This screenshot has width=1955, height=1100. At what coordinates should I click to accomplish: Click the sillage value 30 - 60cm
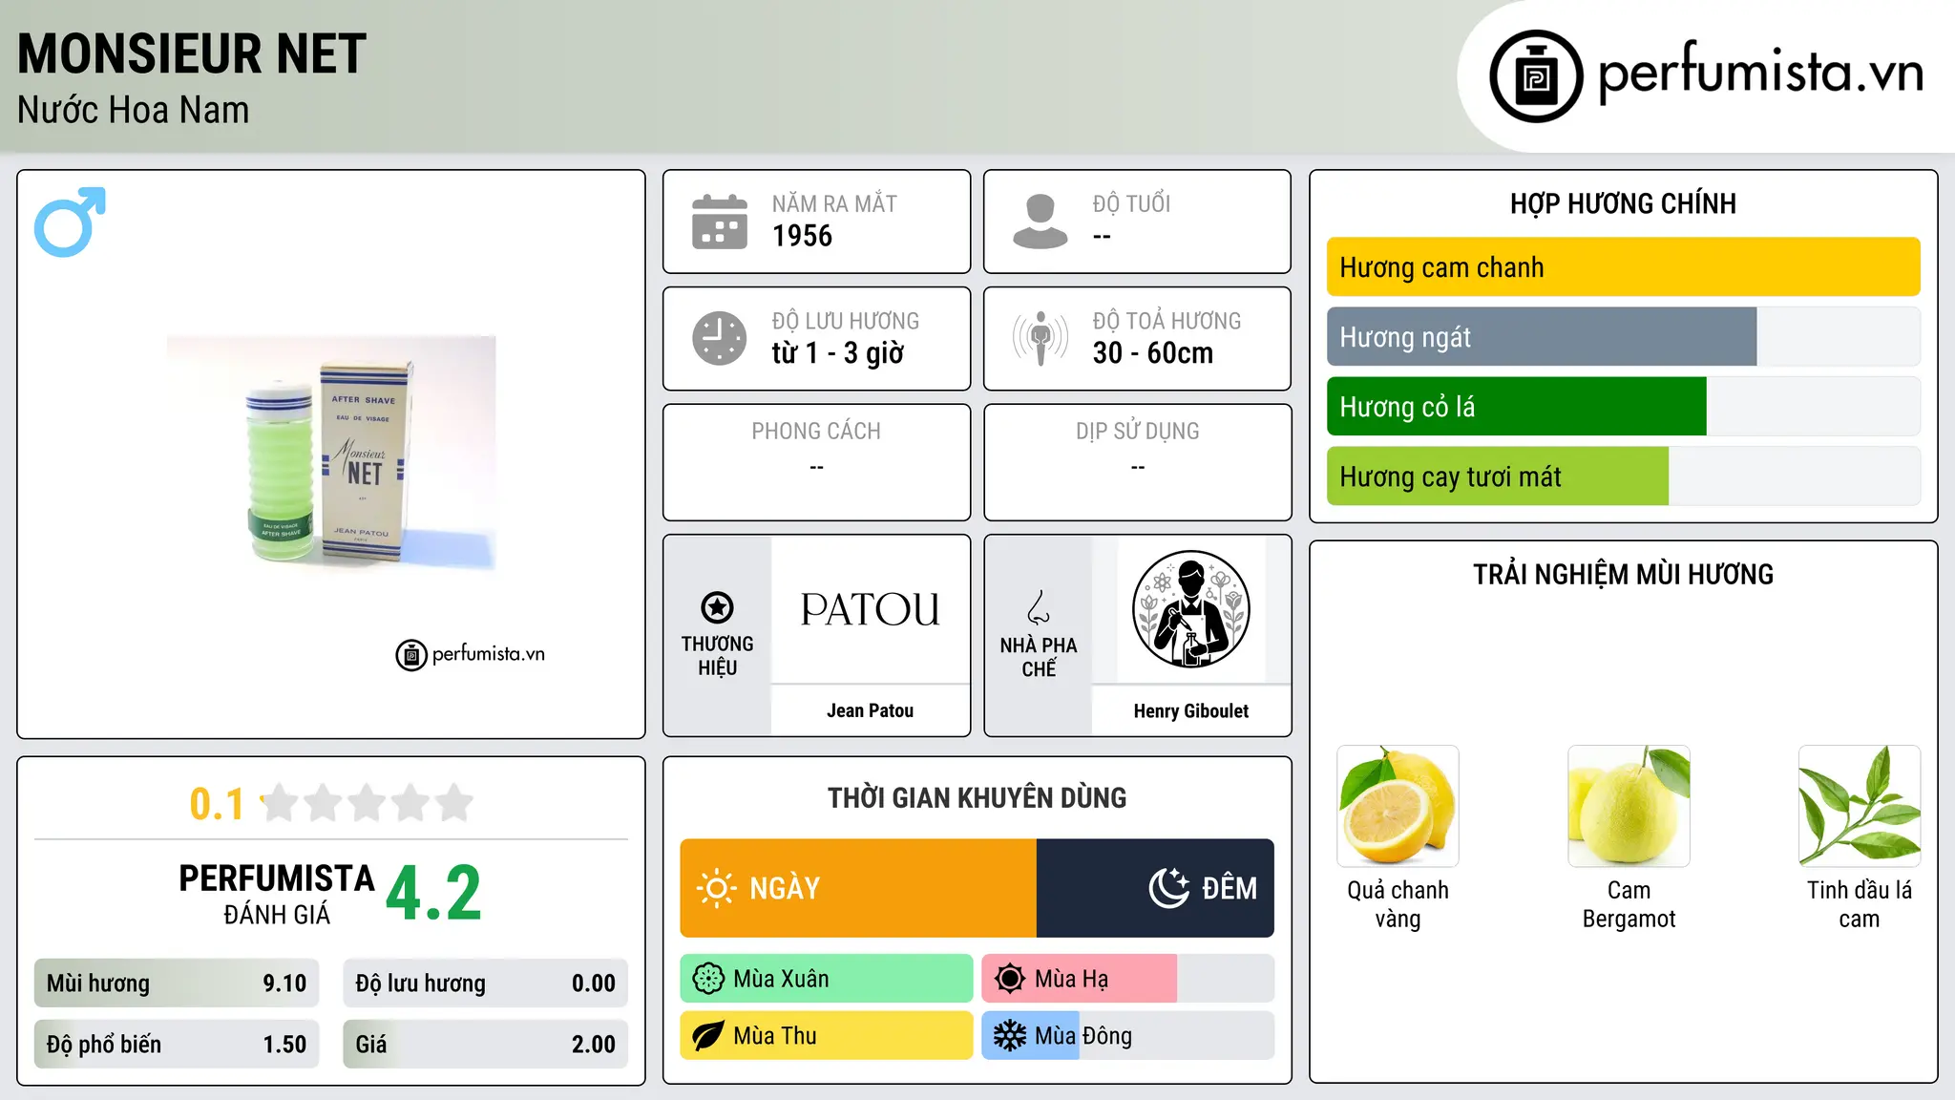[x=1153, y=353]
